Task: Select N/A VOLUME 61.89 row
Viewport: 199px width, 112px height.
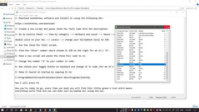Action: point(141,77)
